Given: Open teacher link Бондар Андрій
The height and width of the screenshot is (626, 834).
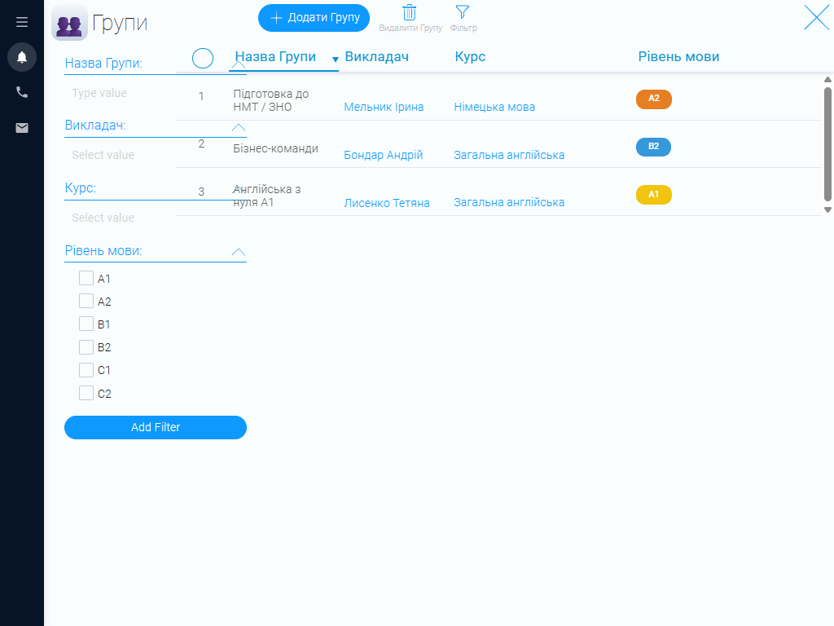Looking at the screenshot, I should [x=383, y=155].
